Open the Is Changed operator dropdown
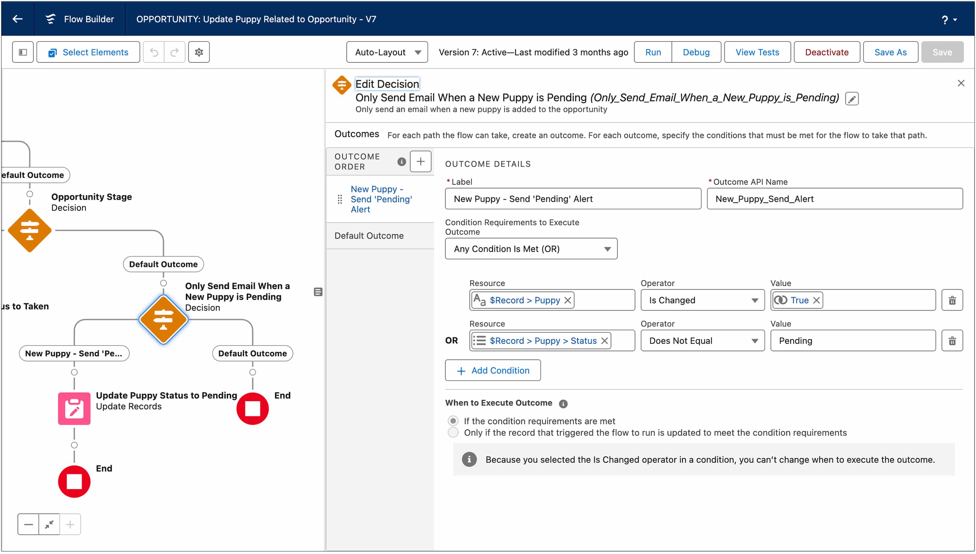Viewport: 976px width, 554px height. (702, 300)
